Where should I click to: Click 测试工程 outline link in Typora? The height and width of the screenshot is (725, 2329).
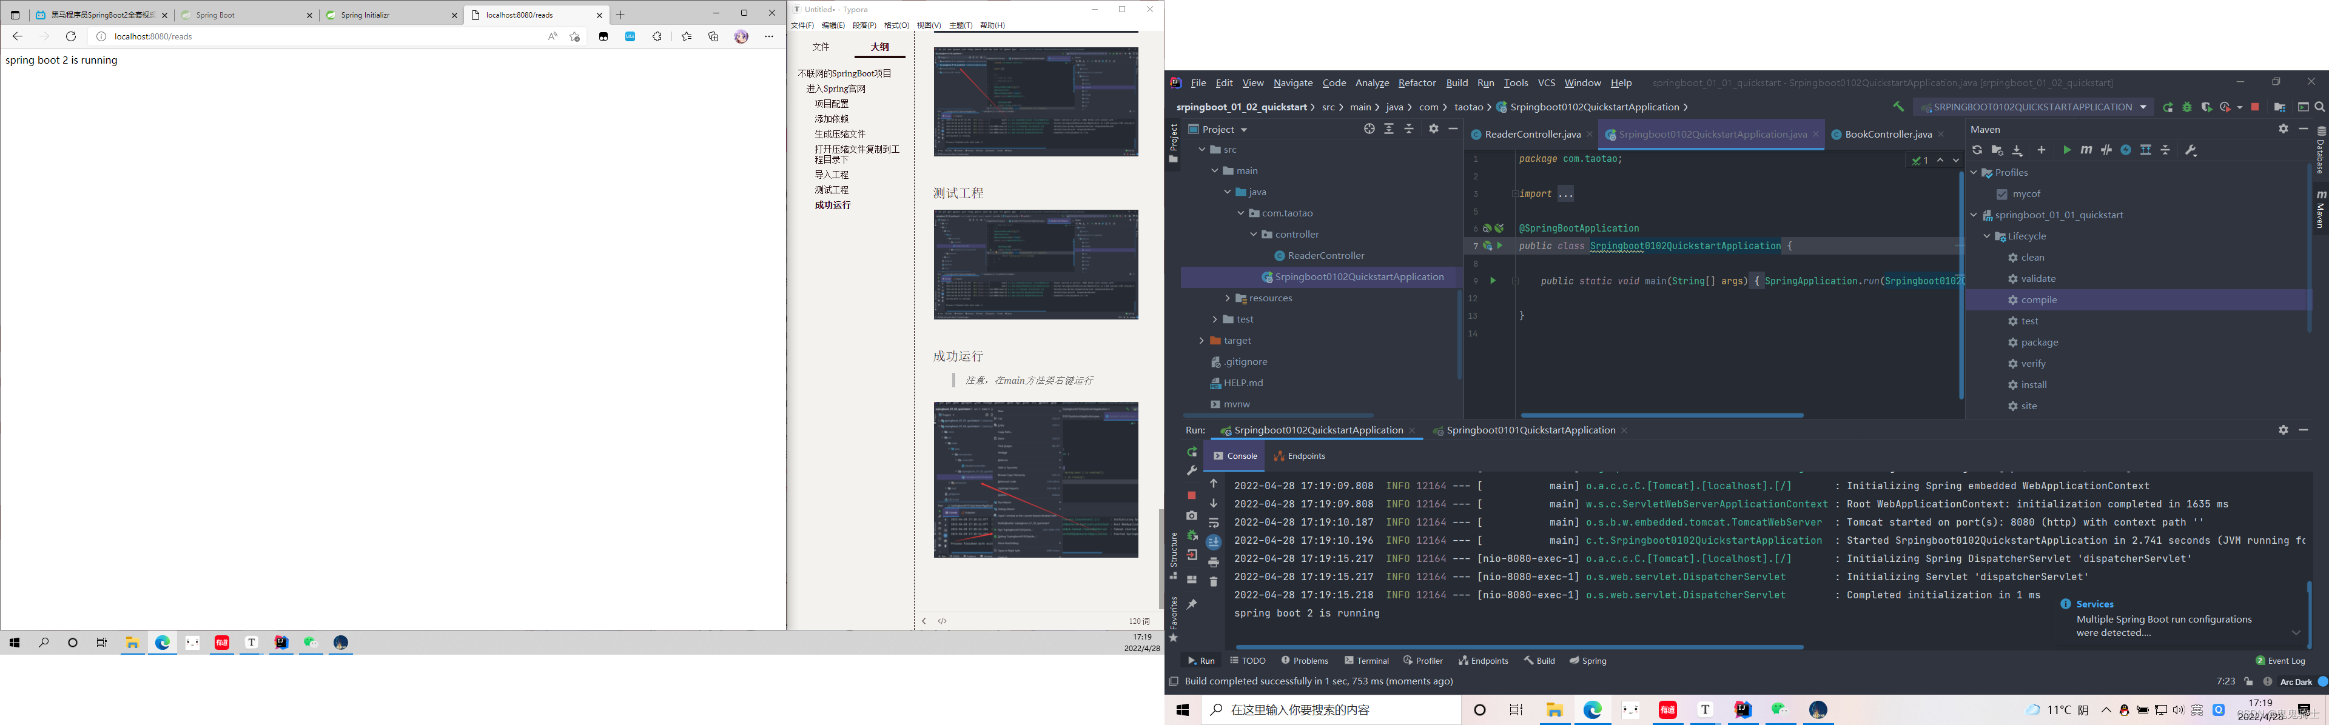(831, 190)
